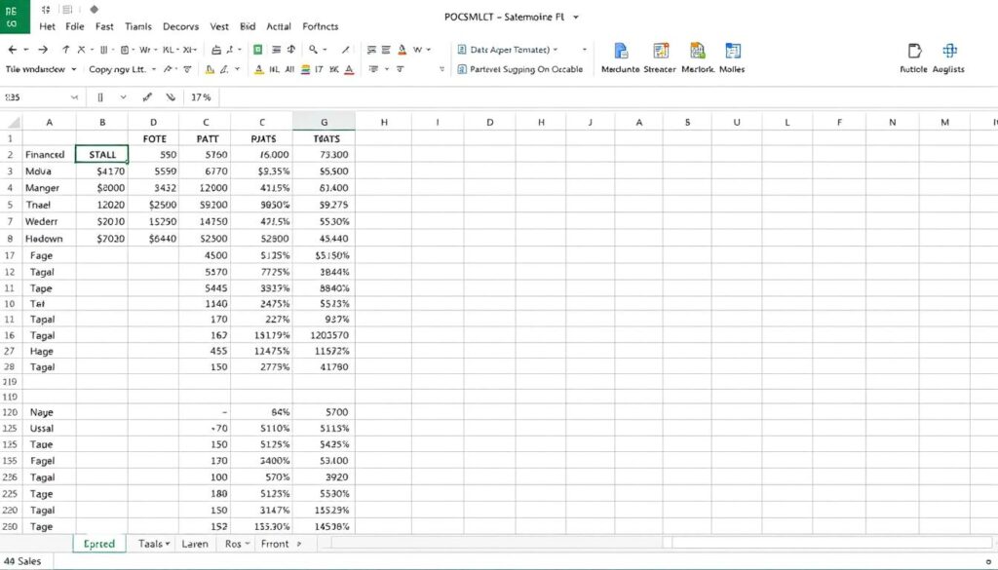Image resolution: width=998 pixels, height=570 pixels.
Task: Click the select-all corner triangle
Action: [12, 122]
